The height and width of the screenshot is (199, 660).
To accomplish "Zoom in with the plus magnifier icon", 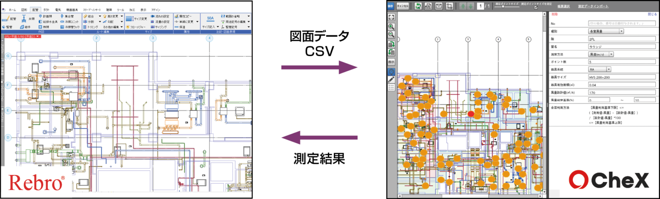I will 391,27.
